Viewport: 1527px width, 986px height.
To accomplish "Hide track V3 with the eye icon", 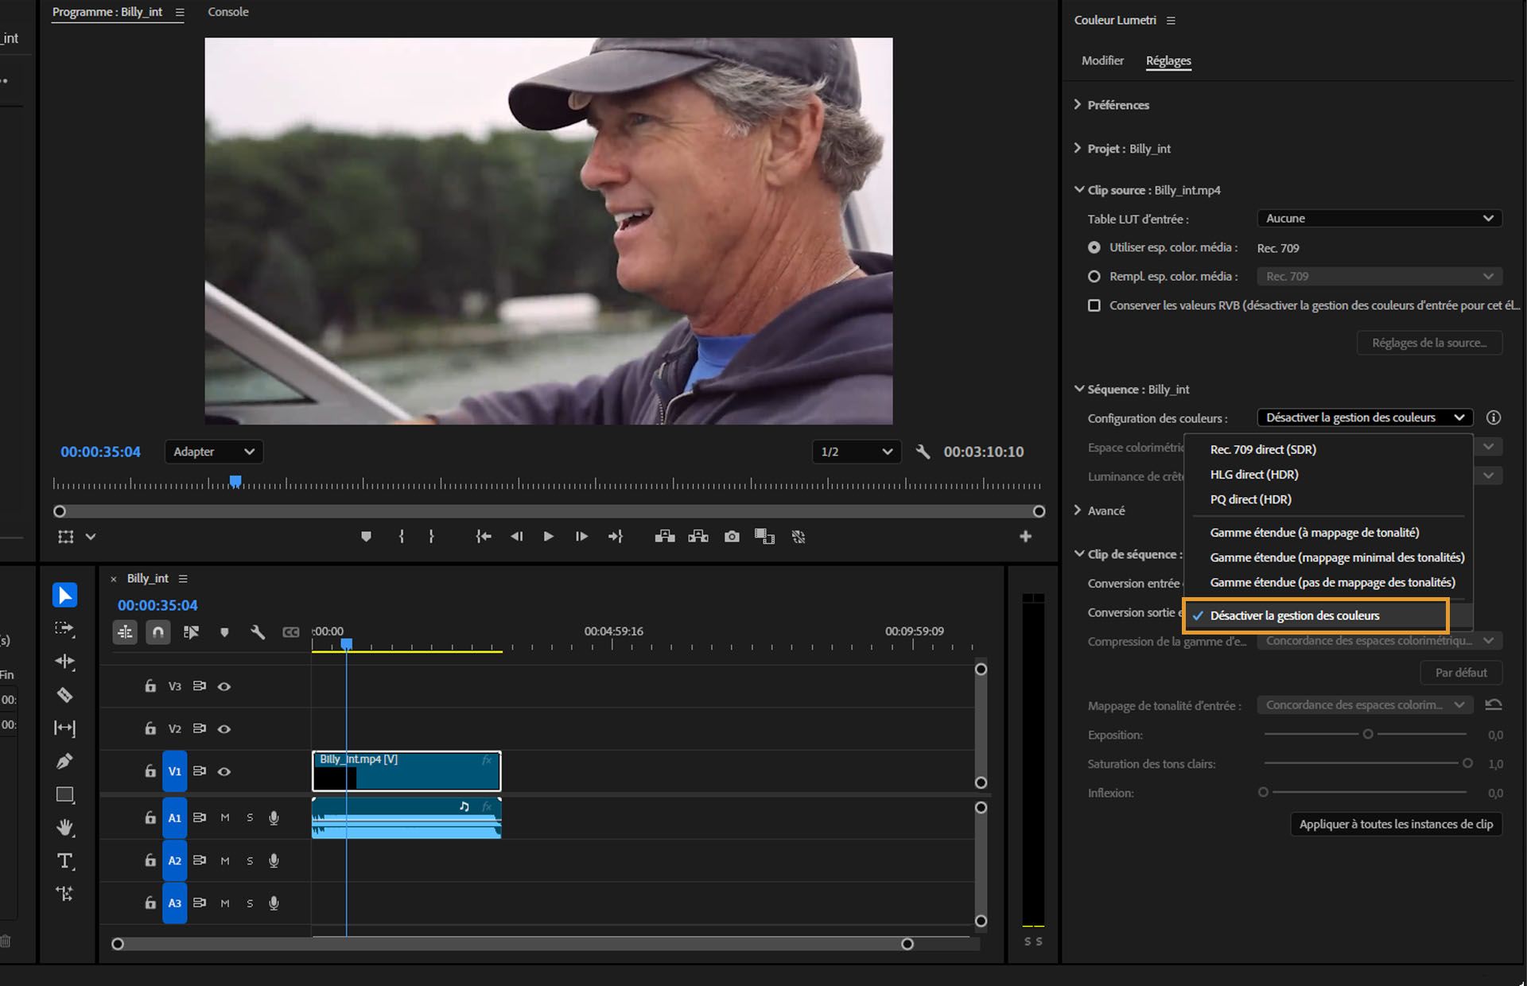I will click(x=224, y=686).
